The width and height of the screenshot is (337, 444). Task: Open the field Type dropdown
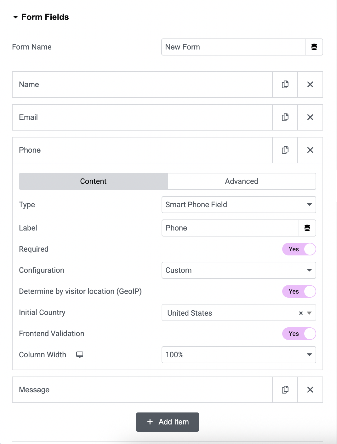tap(238, 204)
